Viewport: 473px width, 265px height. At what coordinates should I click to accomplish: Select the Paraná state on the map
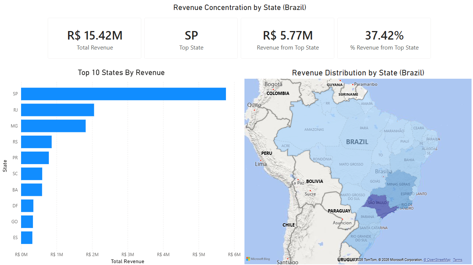tap(368, 217)
